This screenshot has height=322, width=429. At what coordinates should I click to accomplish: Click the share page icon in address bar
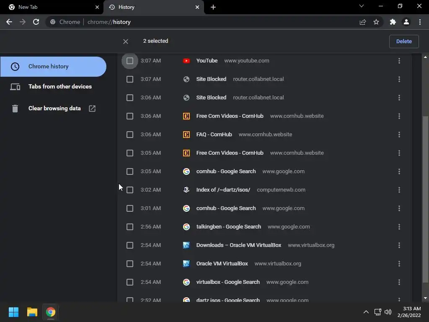click(363, 22)
